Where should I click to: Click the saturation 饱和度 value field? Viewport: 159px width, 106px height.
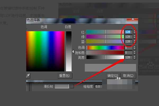129,52
